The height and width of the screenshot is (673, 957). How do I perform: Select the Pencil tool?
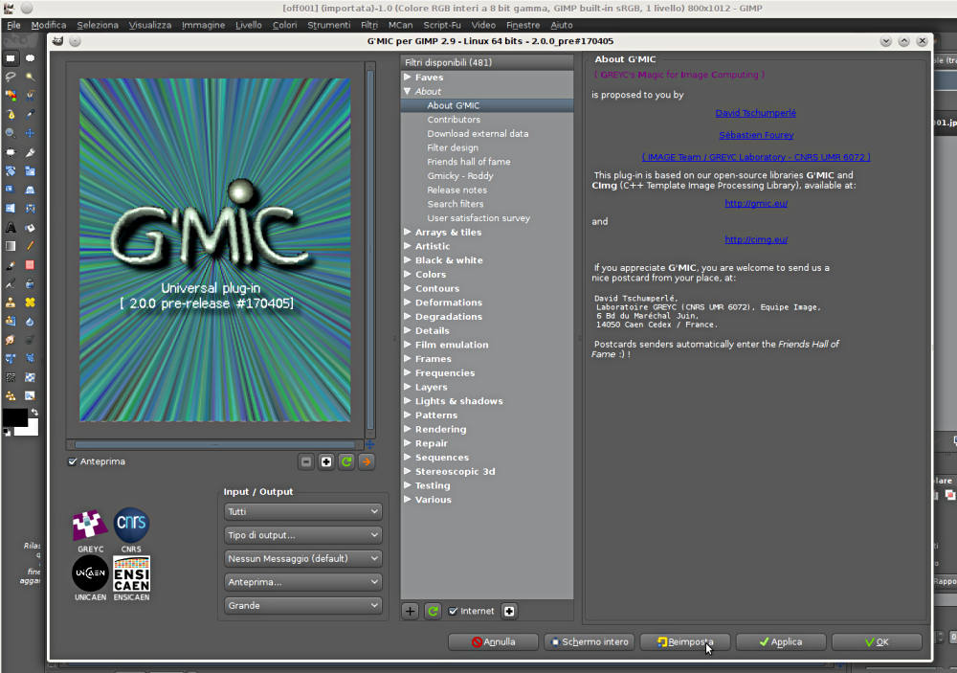[30, 246]
